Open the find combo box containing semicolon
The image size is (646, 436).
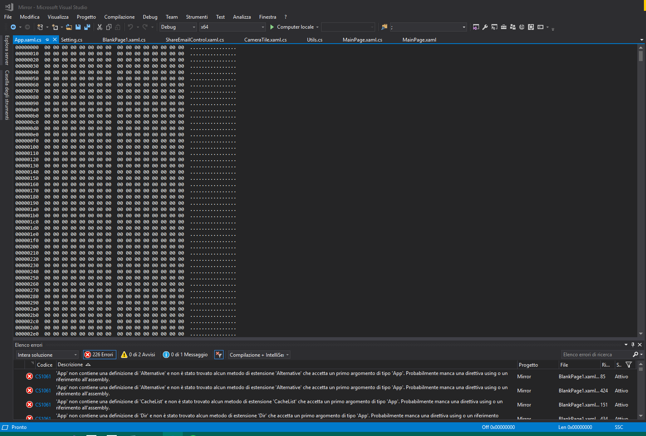(428, 27)
